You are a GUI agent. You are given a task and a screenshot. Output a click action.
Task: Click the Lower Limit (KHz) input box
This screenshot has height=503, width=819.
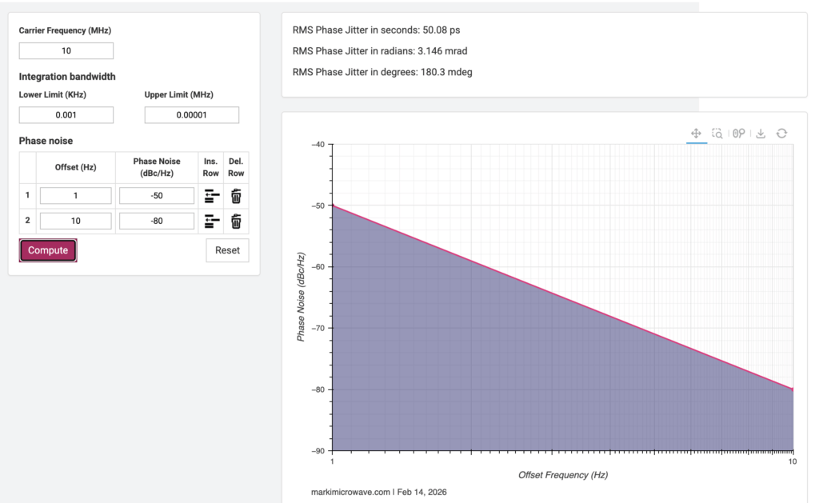[66, 115]
